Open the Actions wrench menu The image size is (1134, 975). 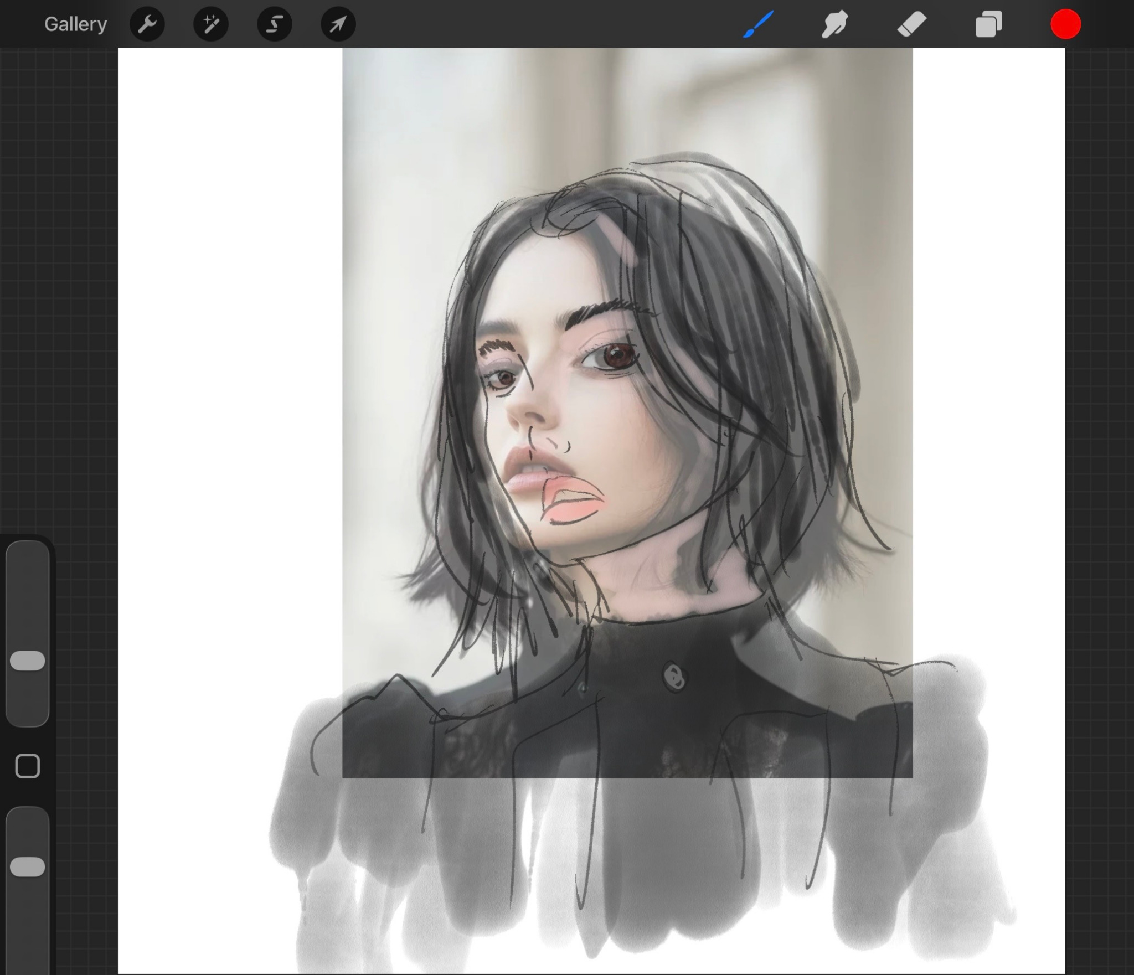click(x=147, y=24)
